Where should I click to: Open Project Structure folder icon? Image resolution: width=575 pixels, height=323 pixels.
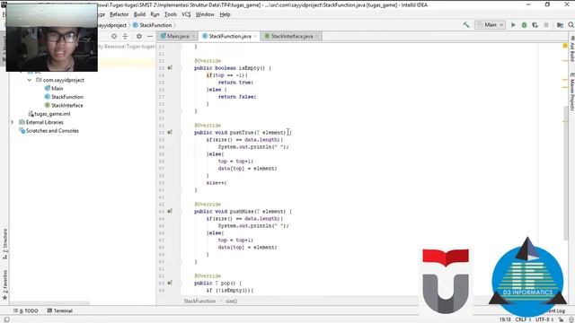tap(560, 25)
